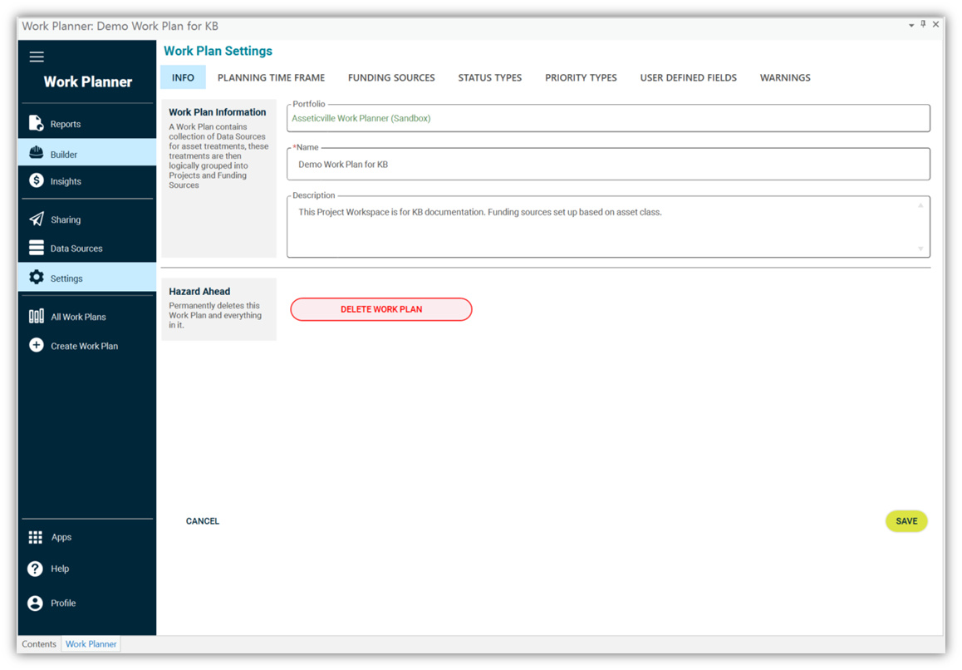Open All Work Plans icon
Screen dimensions: 962x670
pyautogui.click(x=37, y=316)
